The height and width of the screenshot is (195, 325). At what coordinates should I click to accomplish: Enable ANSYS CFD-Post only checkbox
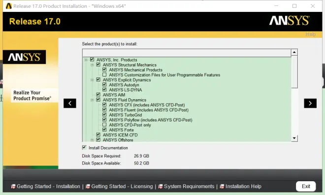(x=104, y=125)
